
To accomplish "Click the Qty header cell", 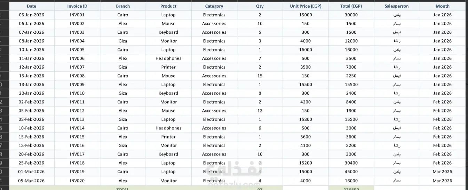I will 260,6.
